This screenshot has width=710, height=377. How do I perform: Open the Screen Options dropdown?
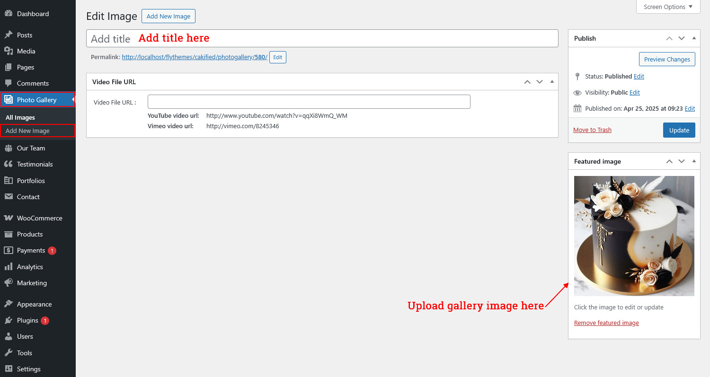[668, 7]
